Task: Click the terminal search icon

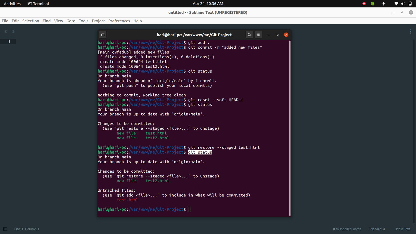Action: coord(249,35)
